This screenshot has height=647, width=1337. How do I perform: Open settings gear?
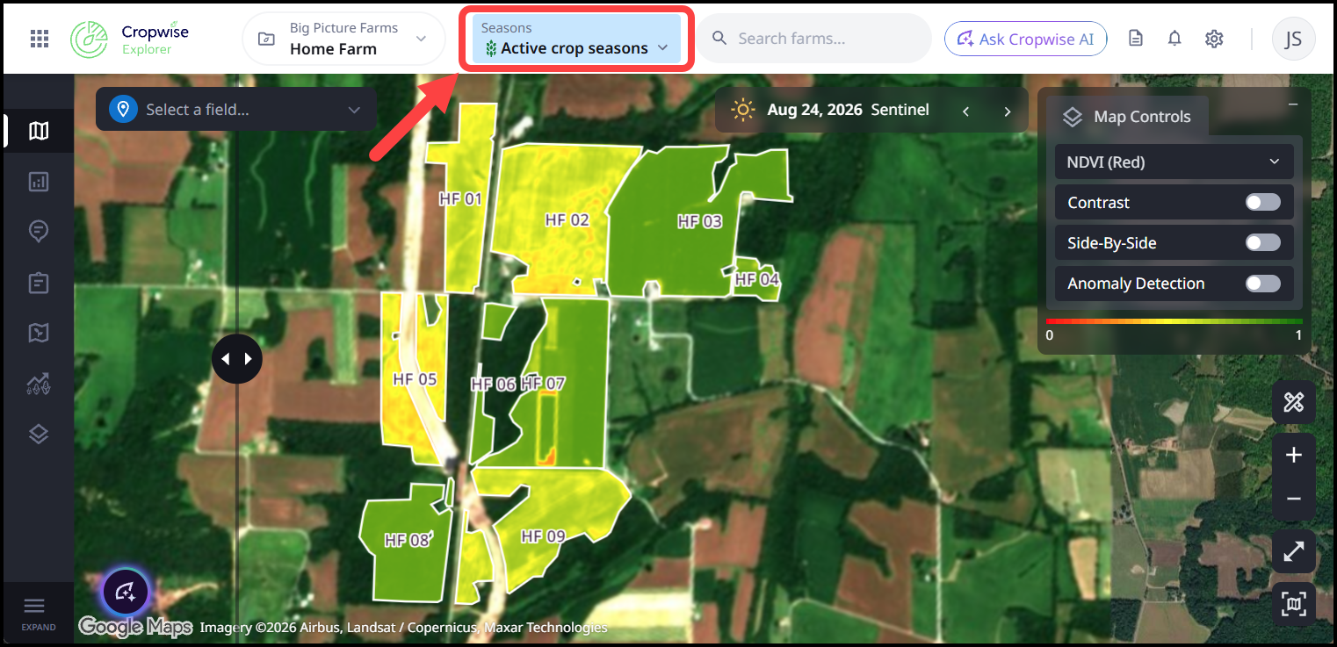[1214, 39]
